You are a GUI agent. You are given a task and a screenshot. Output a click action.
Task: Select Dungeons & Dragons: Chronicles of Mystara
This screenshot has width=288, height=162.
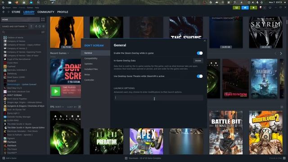[x=26, y=106]
